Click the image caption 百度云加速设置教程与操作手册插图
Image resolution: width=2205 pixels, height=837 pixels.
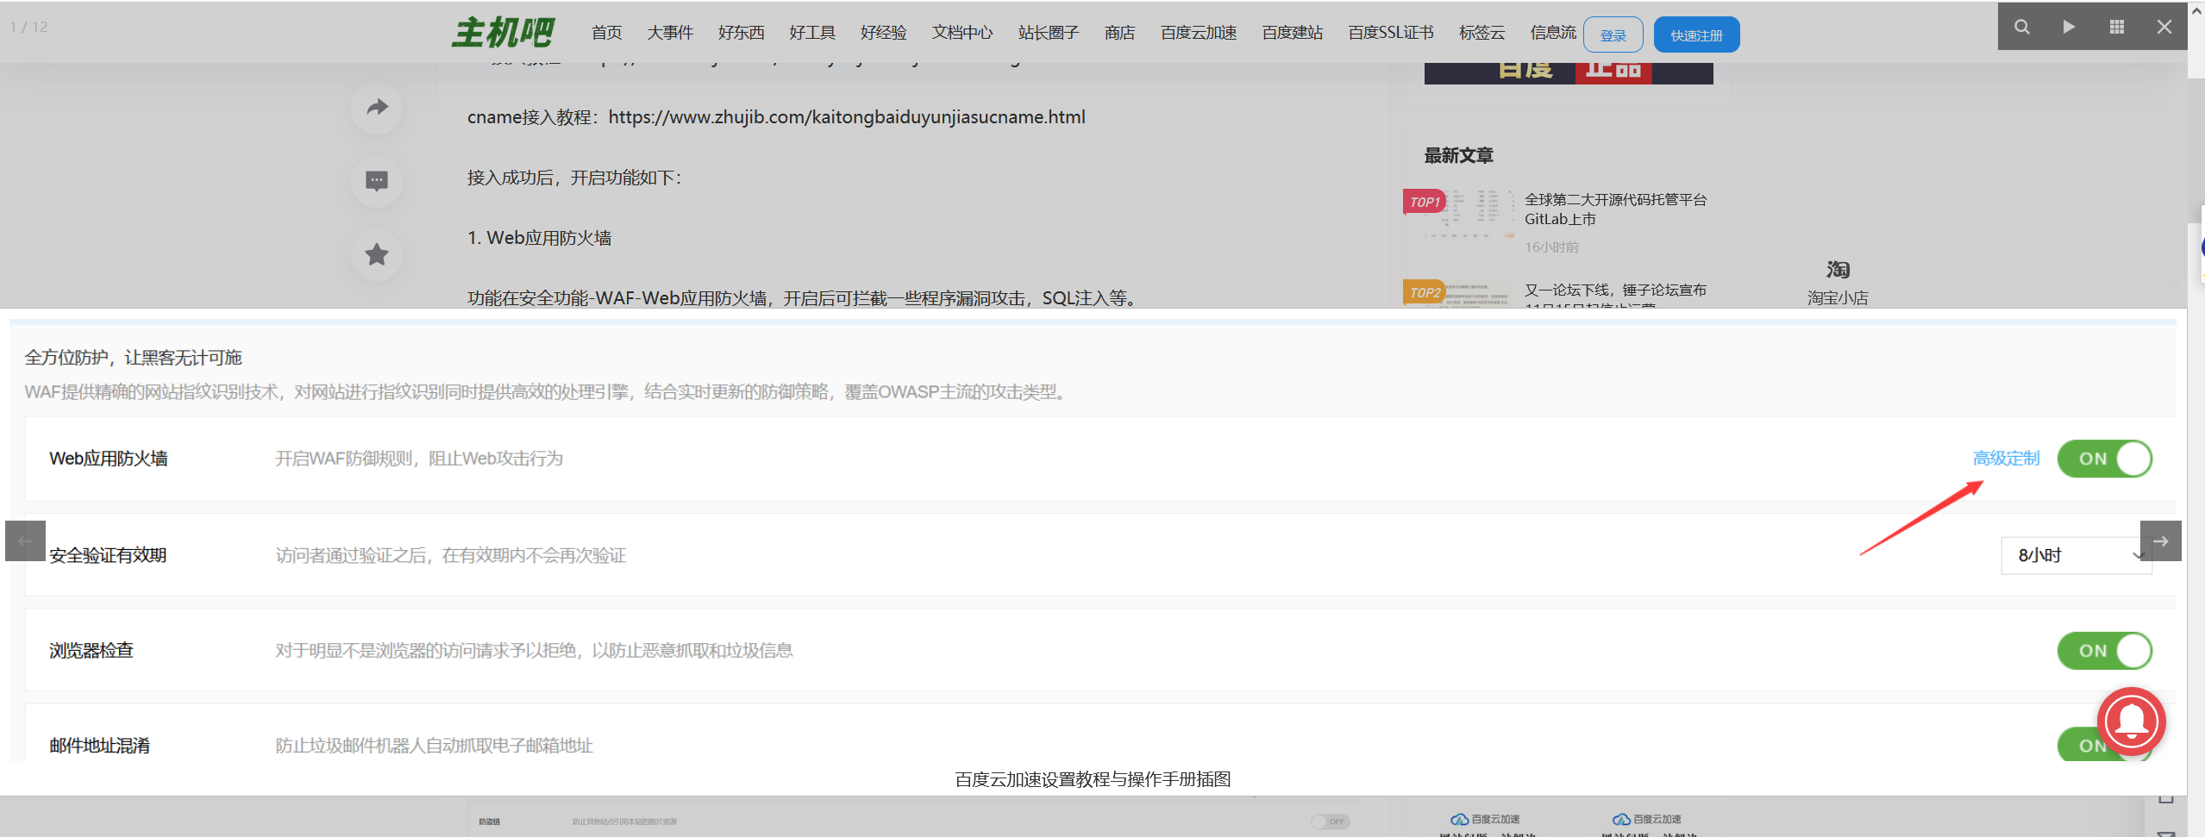[x=1093, y=779]
